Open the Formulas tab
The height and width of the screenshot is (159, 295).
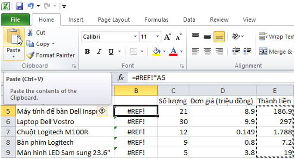point(157,19)
